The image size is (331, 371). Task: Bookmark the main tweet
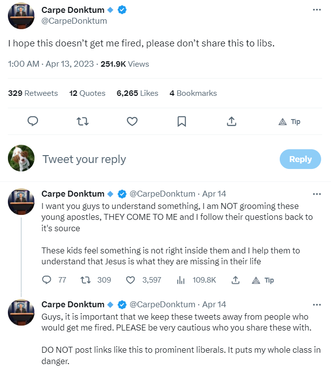point(182,121)
